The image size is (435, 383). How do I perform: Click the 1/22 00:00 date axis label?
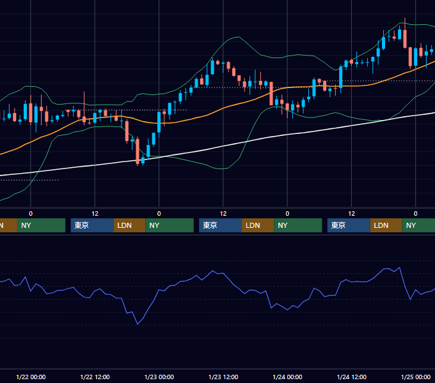(31, 377)
